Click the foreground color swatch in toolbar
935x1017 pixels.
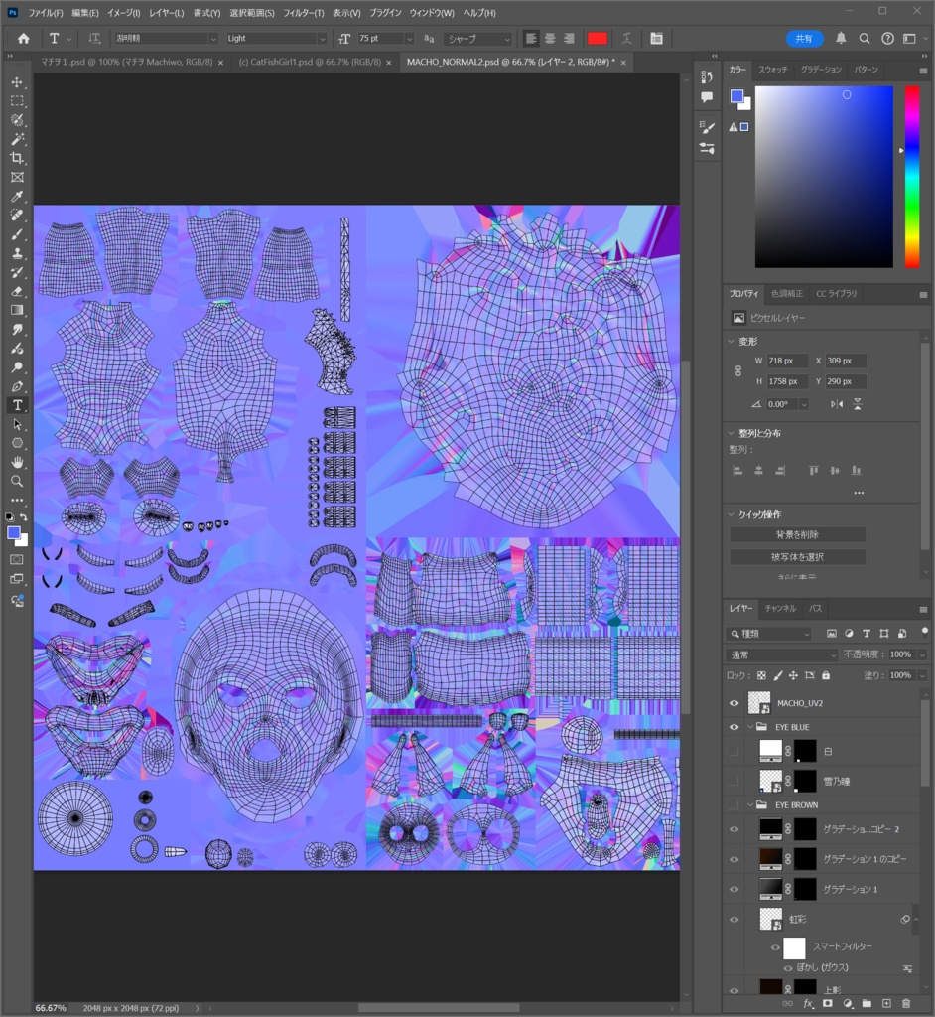pos(14,533)
